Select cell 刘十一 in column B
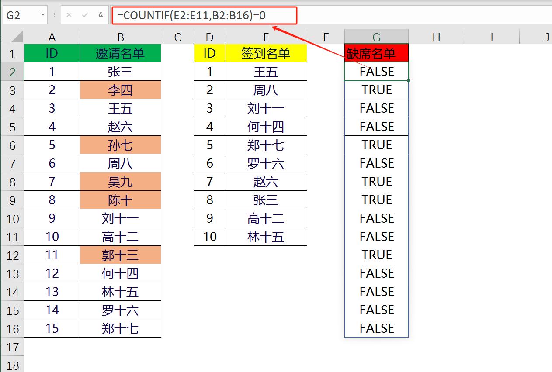Image resolution: width=552 pixels, height=372 pixels. click(121, 218)
